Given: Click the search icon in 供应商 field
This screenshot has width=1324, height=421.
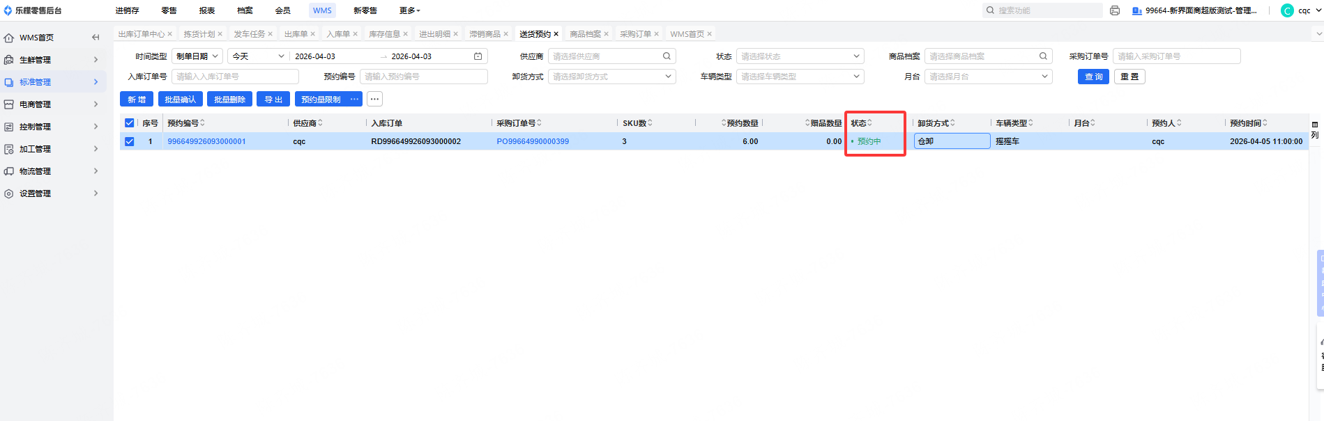Looking at the screenshot, I should [x=667, y=56].
